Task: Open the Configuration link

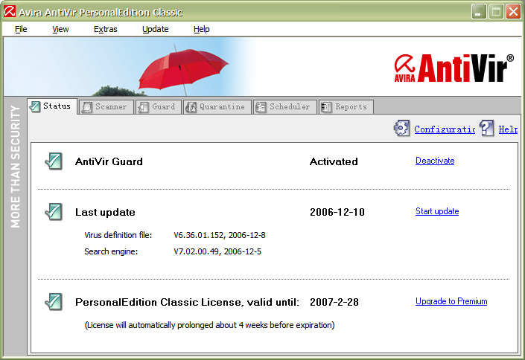Action: 445,129
